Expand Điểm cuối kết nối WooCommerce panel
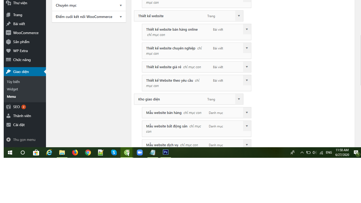Viewport: 361px width, 203px height. point(121,17)
